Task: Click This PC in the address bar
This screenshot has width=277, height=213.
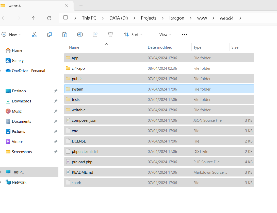Action: 89,18
